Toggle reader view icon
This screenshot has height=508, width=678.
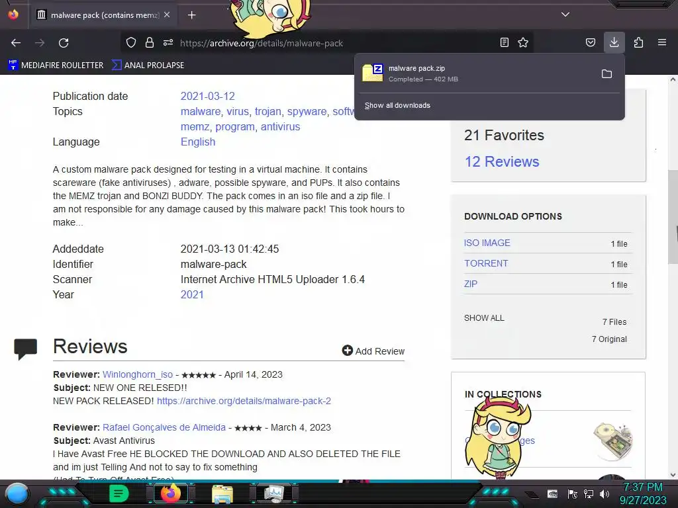(504, 42)
